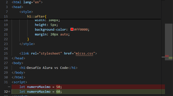Click sticky scroll line '<head>'
This screenshot has width=173, height=96.
click(17, 7)
